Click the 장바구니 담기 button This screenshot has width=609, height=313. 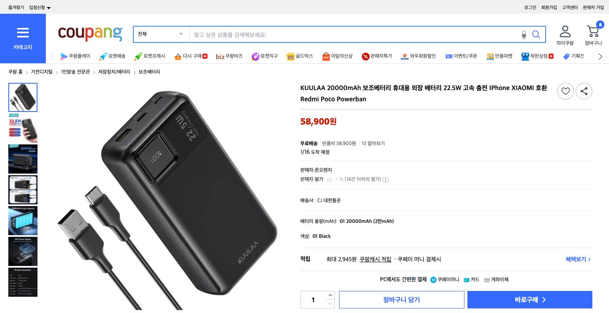(401, 300)
